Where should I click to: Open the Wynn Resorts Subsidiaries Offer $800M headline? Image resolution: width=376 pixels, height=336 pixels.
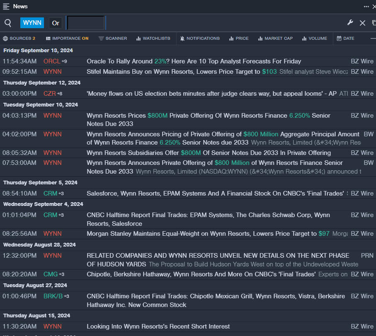[209, 153]
